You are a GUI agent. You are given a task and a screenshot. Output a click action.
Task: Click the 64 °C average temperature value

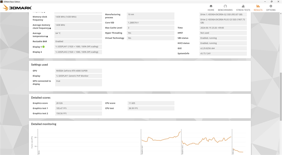pos(78,35)
